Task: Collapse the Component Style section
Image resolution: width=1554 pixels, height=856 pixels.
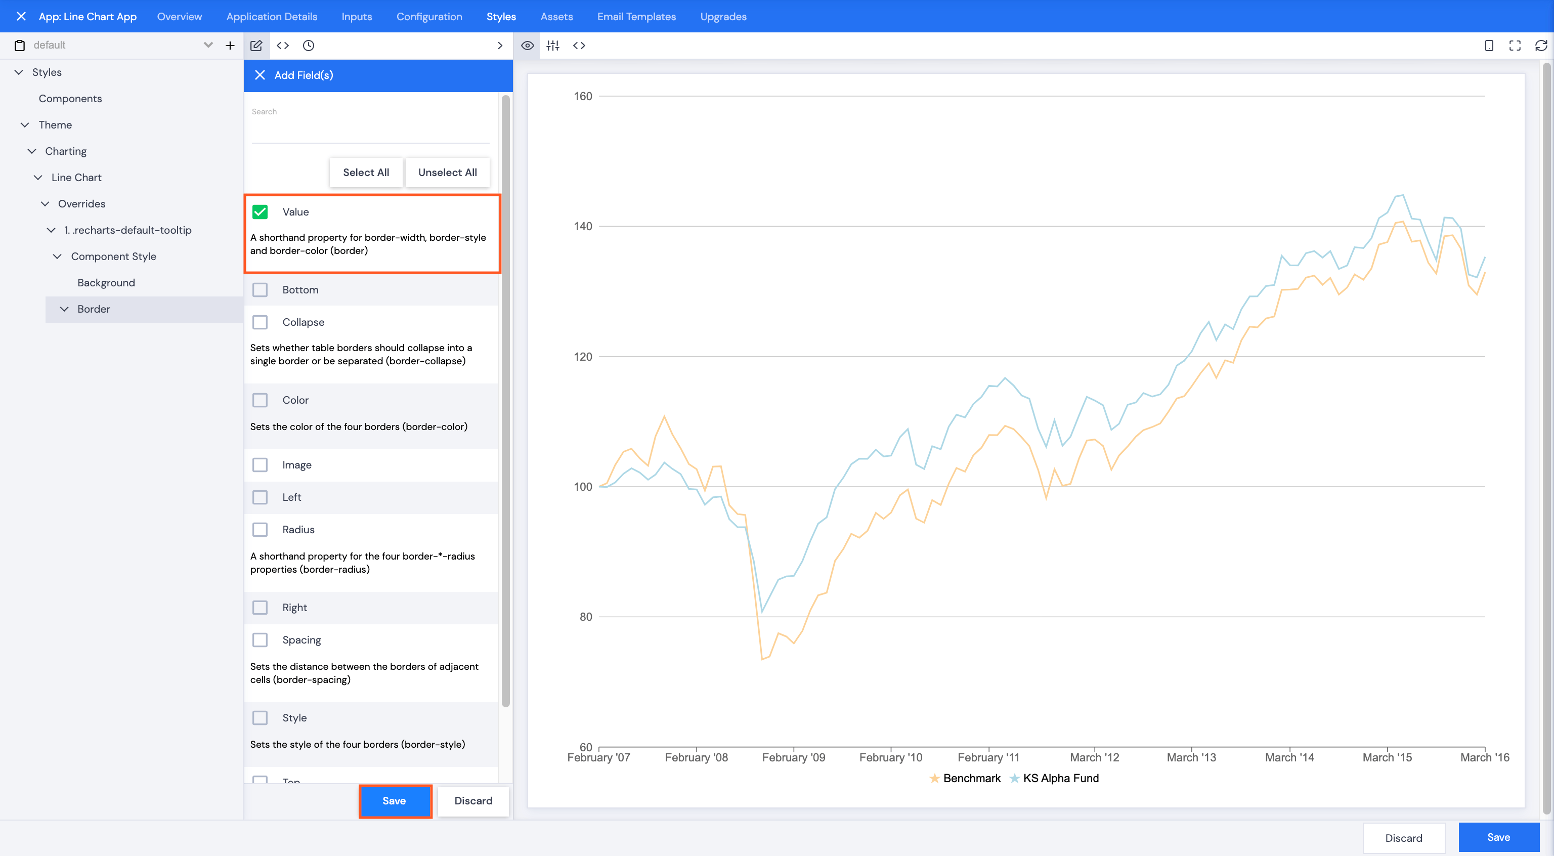Action: [x=57, y=256]
